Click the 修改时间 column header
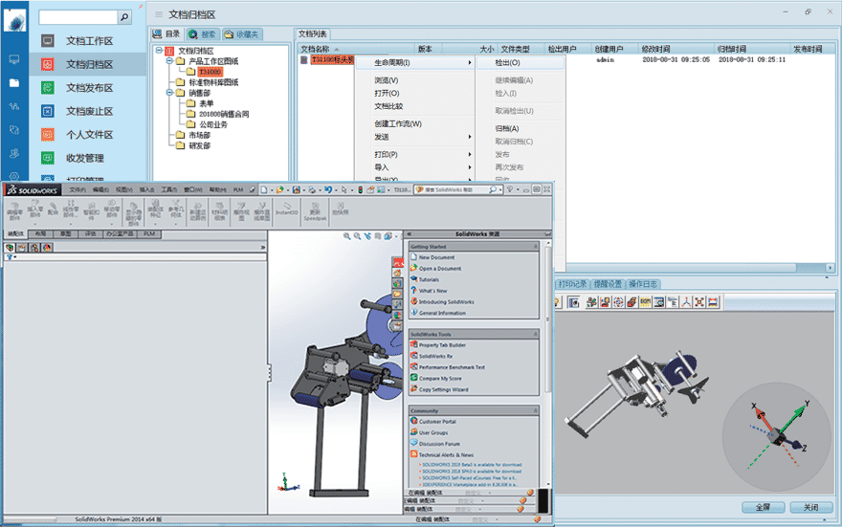The width and height of the screenshot is (842, 527). (x=676, y=49)
